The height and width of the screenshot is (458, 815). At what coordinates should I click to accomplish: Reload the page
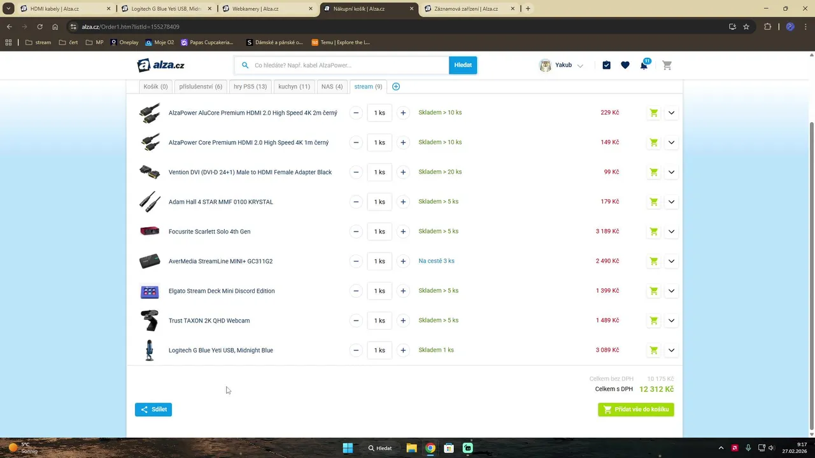click(39, 27)
